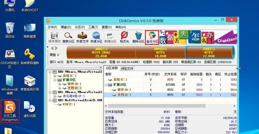Expand 文档(E:) node in disk tree
The image size is (259, 134).
(x=59, y=88)
